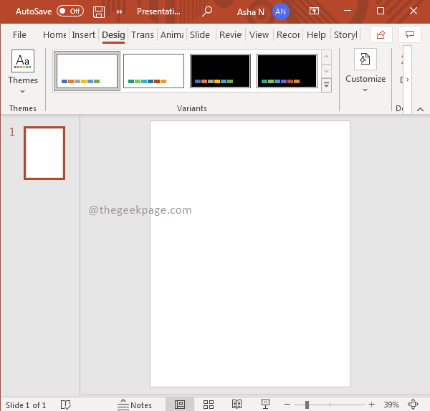
Task: Expand the Variants gallery More button
Action: [326, 85]
